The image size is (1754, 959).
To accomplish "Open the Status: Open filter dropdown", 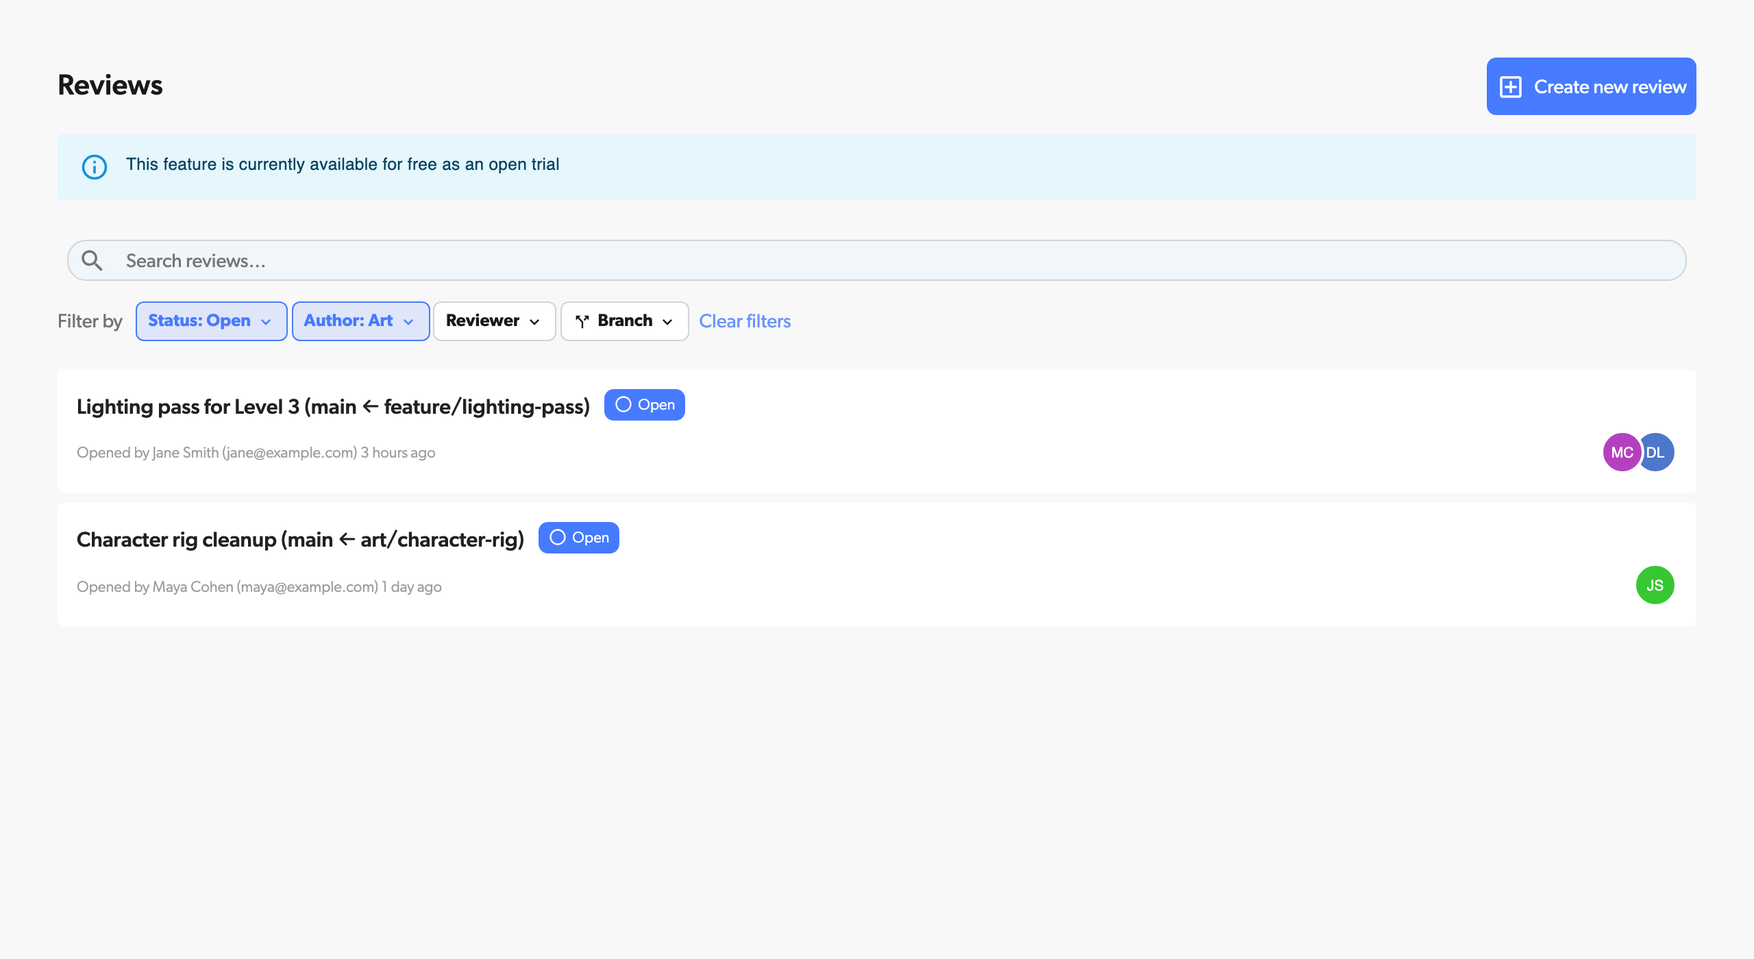I will (211, 321).
